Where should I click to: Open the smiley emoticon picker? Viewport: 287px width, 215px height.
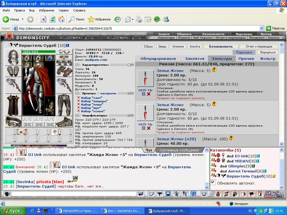204,194
